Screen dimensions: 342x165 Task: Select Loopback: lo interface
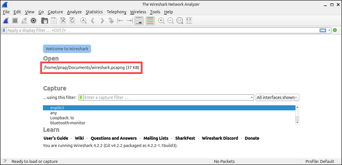click(x=169, y=118)
